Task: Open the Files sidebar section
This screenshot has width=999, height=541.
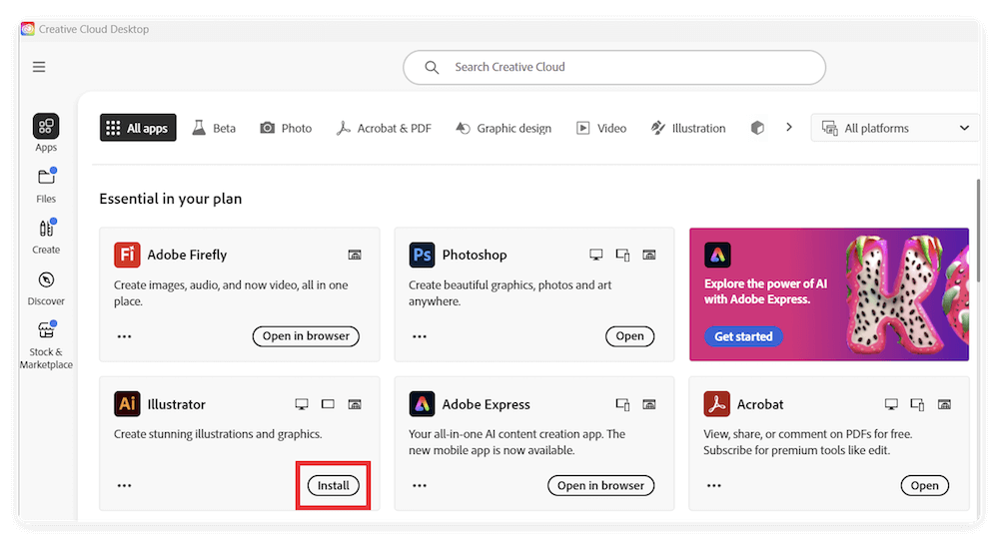Action: pos(46,179)
